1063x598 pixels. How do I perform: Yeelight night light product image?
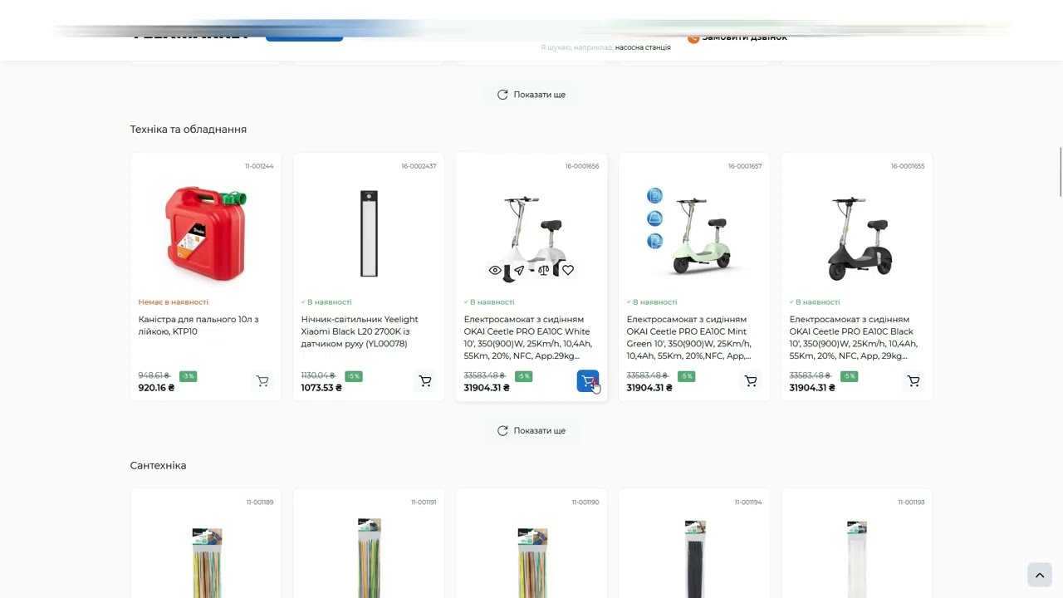point(369,233)
